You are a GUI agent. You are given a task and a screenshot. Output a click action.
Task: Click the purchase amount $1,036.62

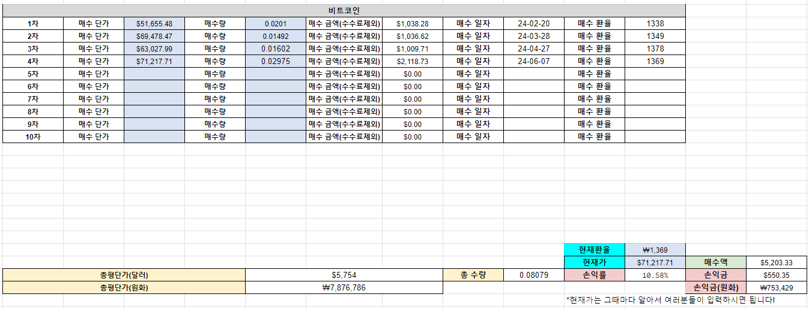(413, 36)
